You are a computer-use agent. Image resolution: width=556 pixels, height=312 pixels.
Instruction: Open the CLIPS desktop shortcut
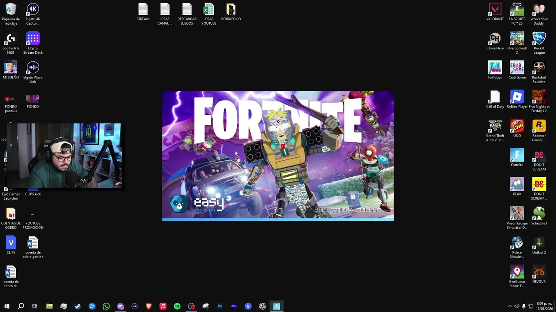11,245
